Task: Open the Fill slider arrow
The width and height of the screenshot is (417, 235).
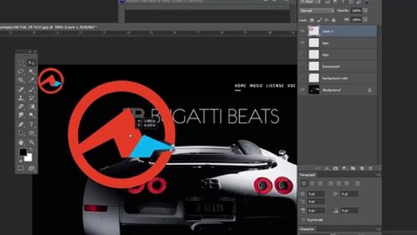Action: (x=366, y=20)
